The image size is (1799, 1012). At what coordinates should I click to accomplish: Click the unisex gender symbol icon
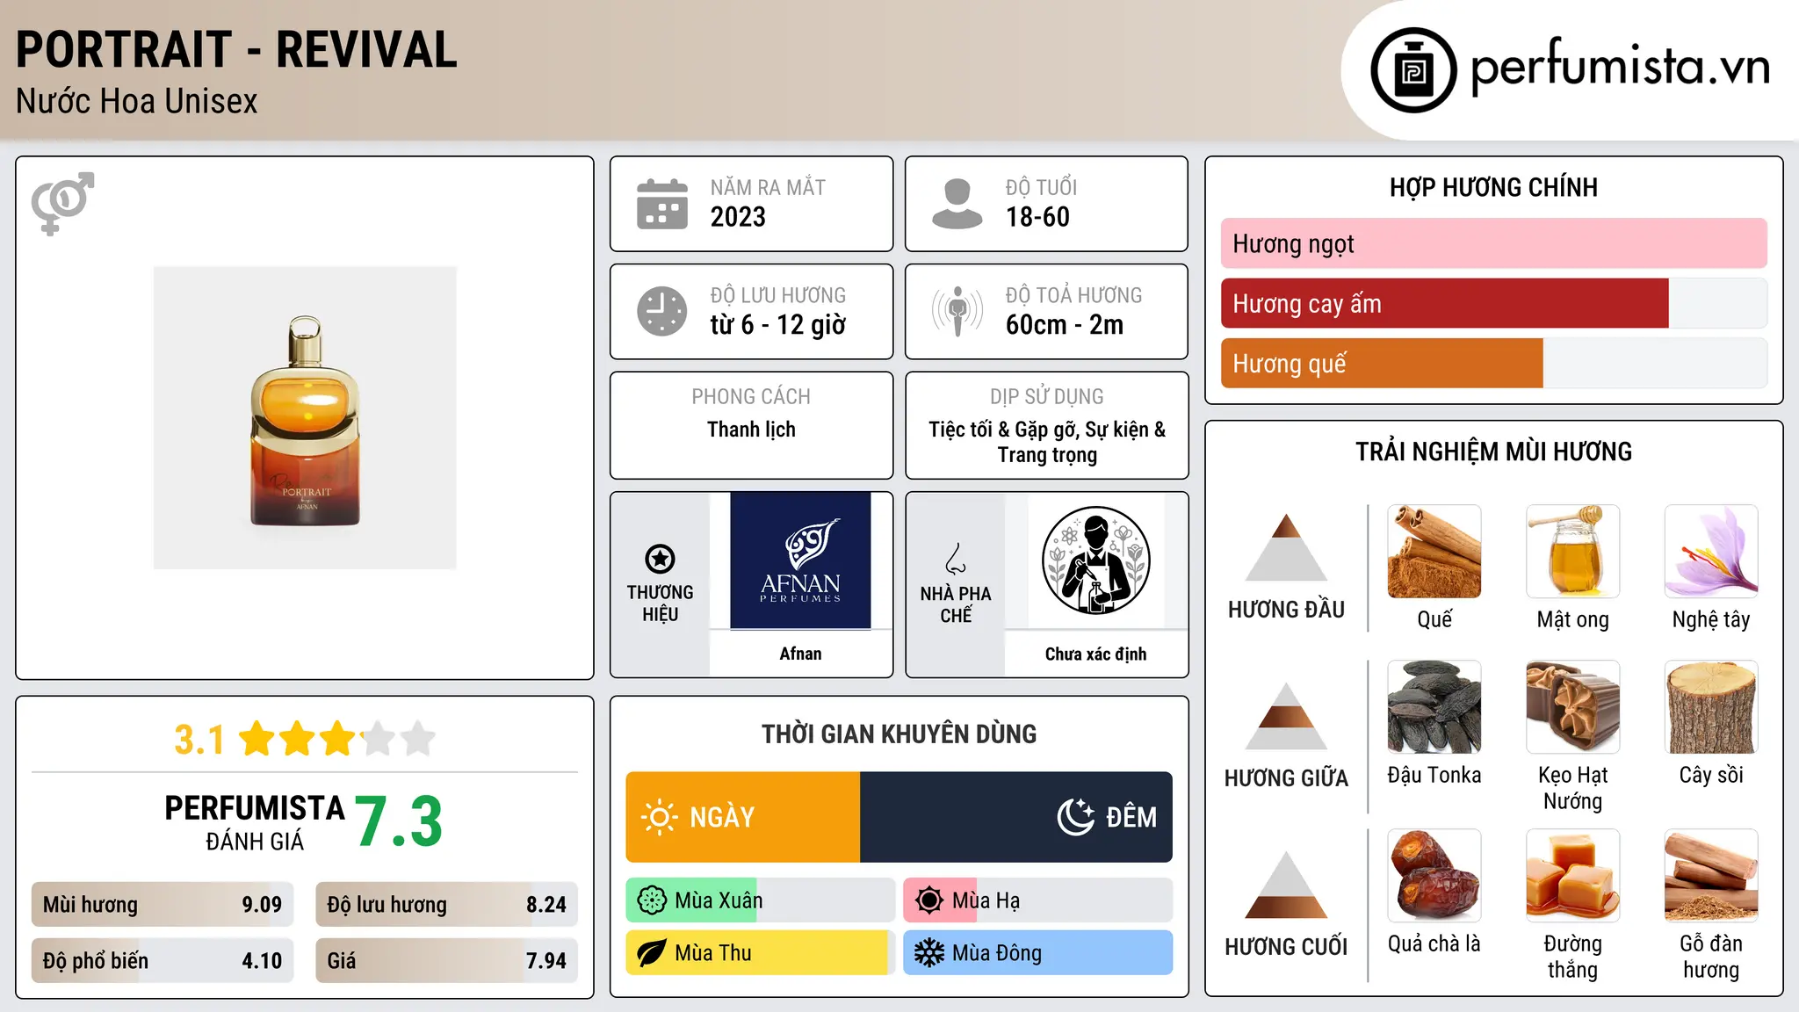(62, 203)
